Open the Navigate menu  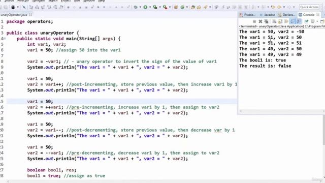point(39,1)
